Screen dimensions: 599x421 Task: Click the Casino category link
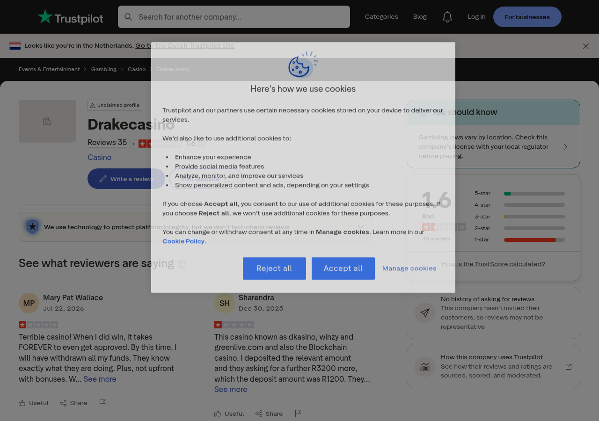[99, 157]
